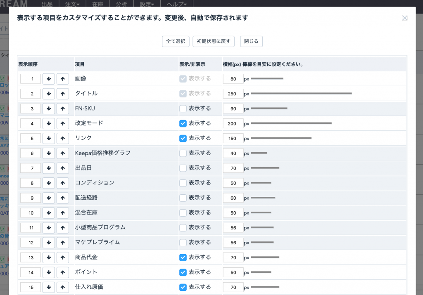Viewport: 423px width, 295px height.
Task: Uncheck 表示する for リンク
Action: point(183,138)
